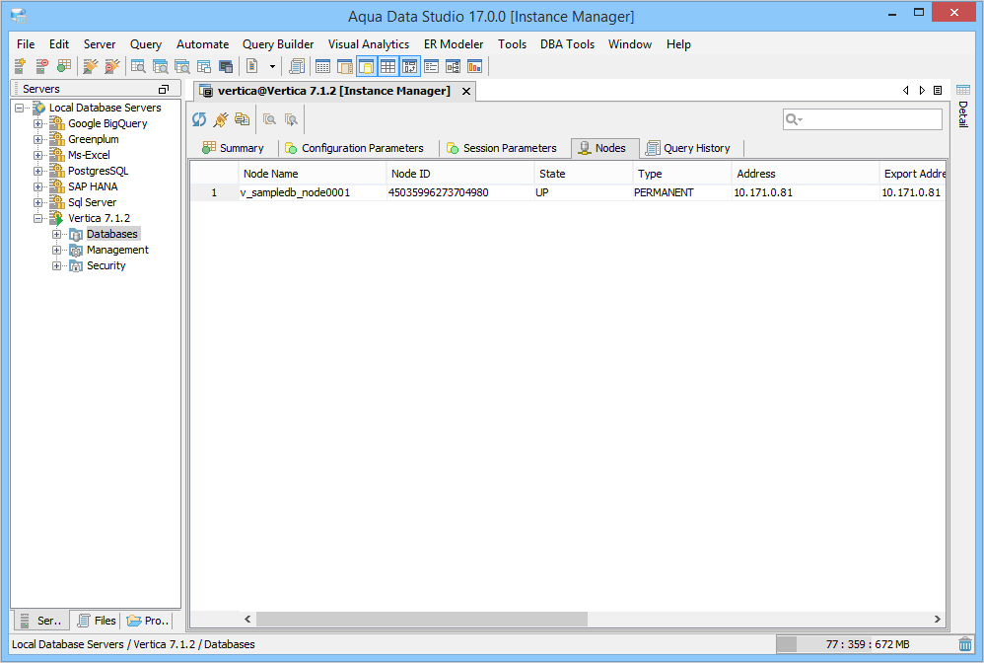Open the Detail side panel
This screenshot has height=663, width=984.
tap(963, 107)
